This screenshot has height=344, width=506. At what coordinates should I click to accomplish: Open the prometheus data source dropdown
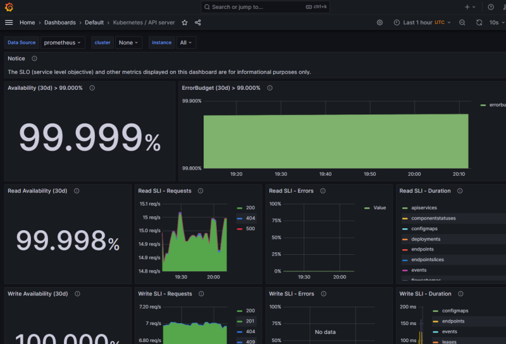point(63,42)
